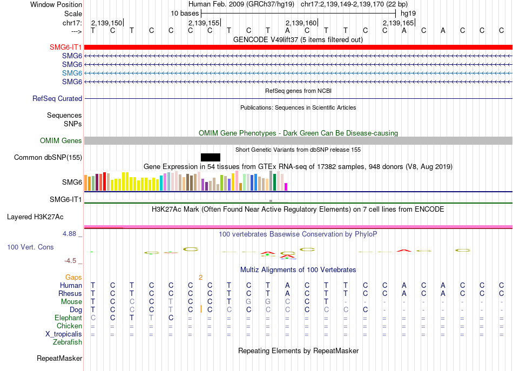Click Short Genetic Variants from dbSNP title

(298, 150)
